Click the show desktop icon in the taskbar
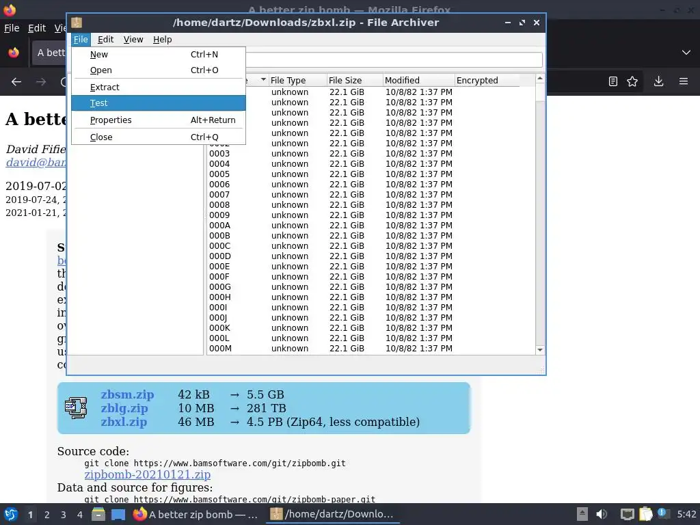The width and height of the screenshot is (700, 525). pos(118,515)
